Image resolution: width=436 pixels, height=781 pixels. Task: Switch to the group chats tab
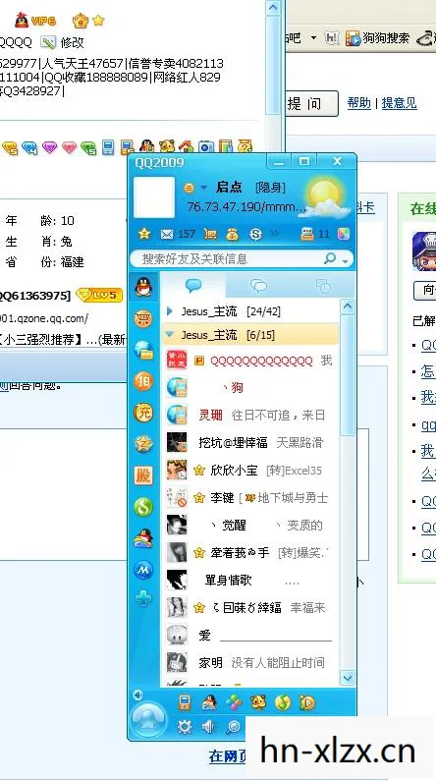pos(258,286)
